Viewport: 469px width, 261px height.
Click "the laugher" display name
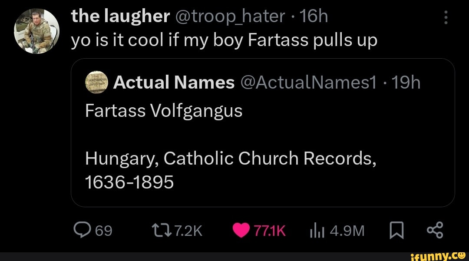[120, 17]
